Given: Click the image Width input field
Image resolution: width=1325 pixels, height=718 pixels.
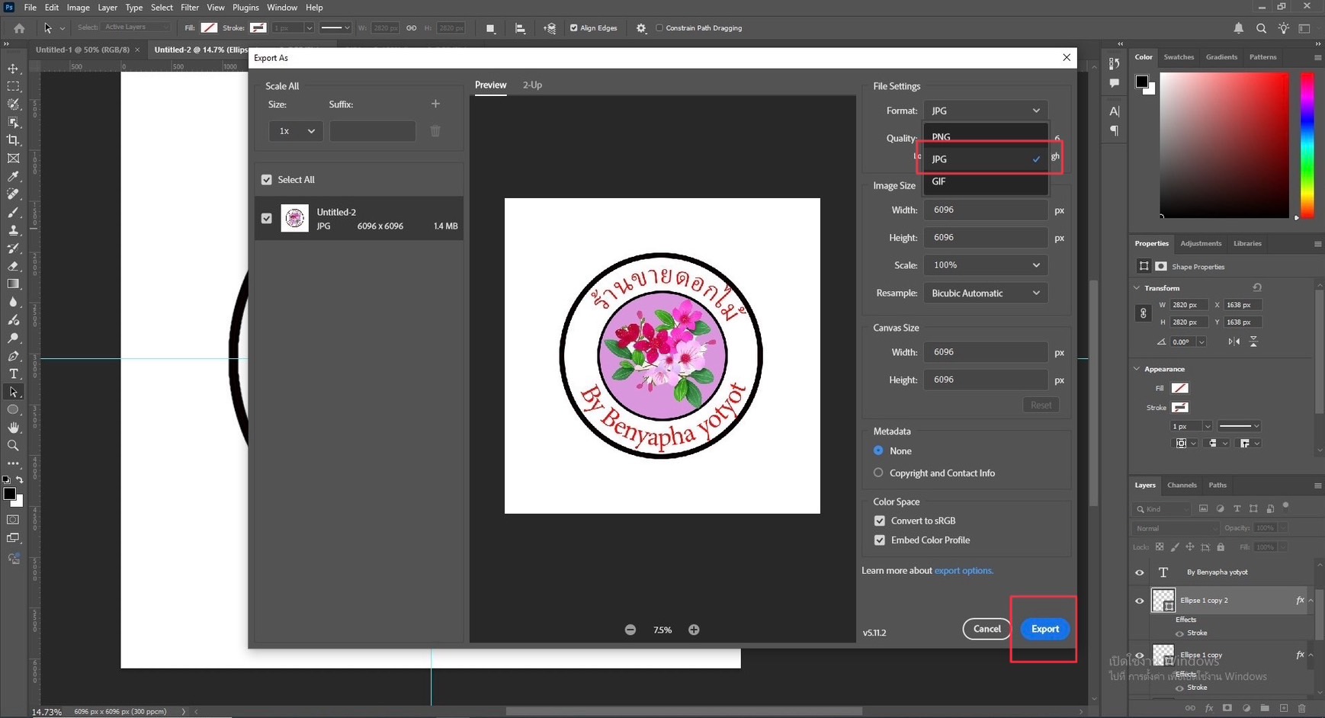Looking at the screenshot, I should [x=985, y=210].
